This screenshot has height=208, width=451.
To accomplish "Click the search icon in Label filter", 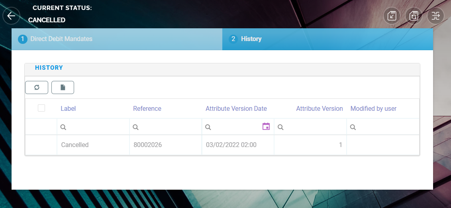I will pyautogui.click(x=63, y=127).
